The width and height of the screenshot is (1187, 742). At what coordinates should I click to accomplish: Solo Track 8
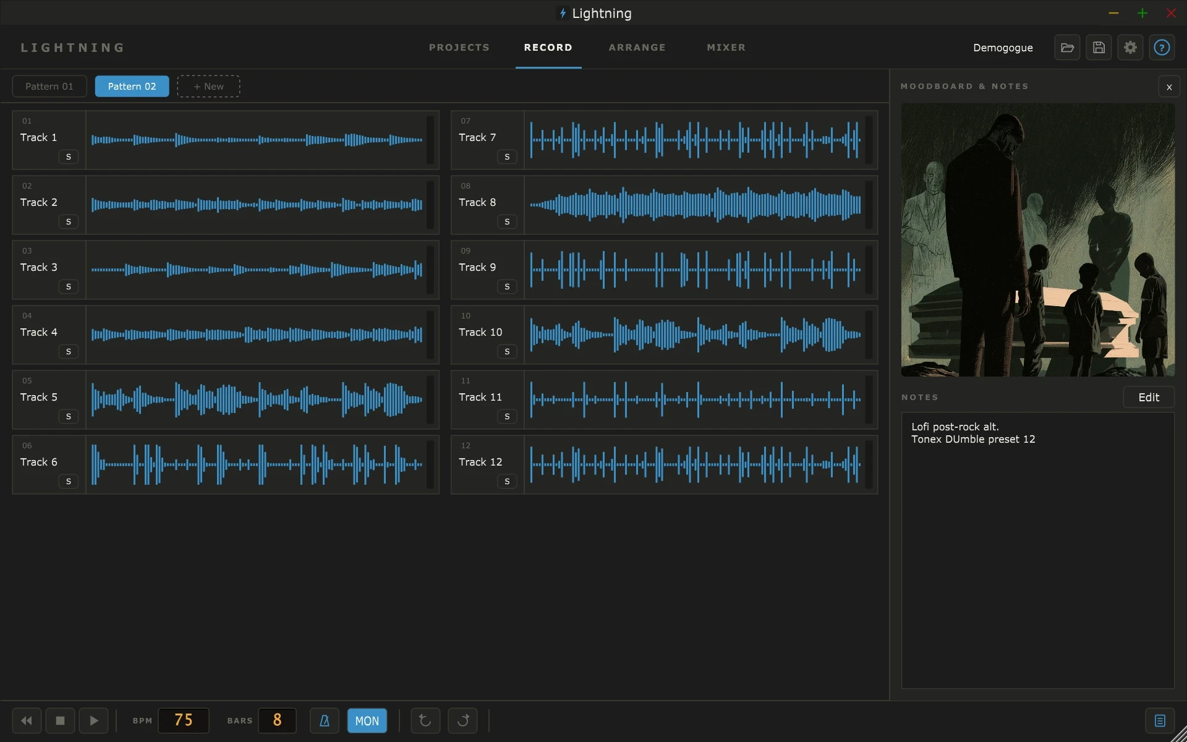pos(507,221)
